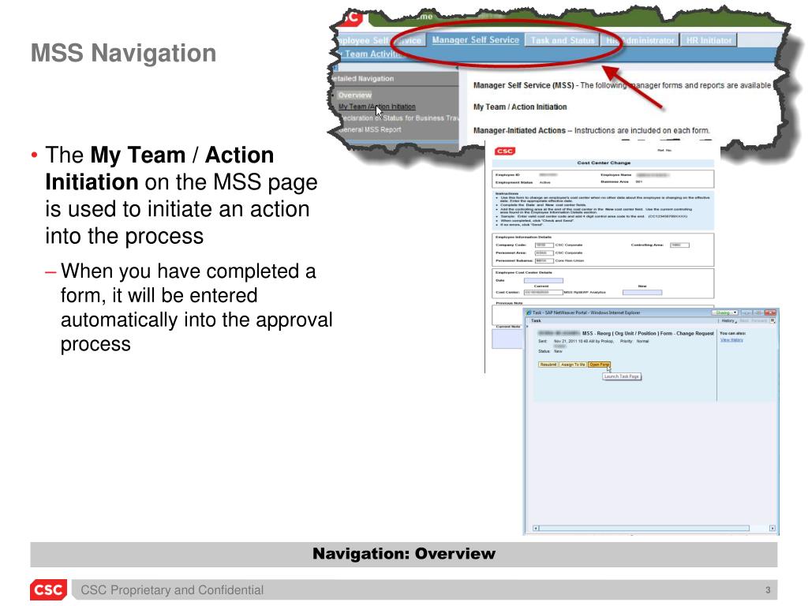Open the History dropdown in Task window
This screenshot has width=808, height=606.
(728, 320)
